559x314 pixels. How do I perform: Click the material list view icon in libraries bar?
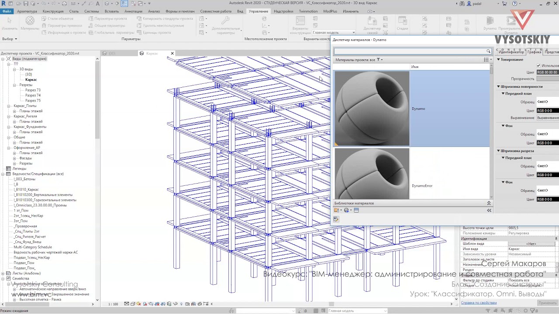pyautogui.click(x=356, y=210)
